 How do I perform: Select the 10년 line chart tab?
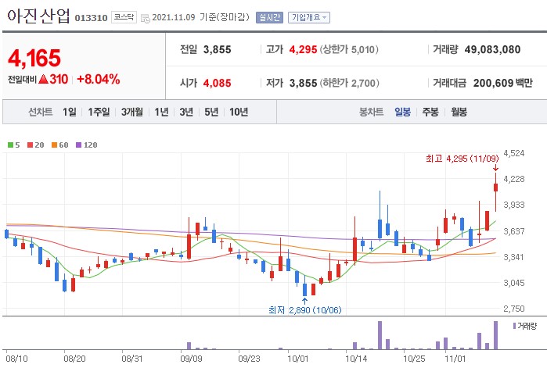point(239,112)
